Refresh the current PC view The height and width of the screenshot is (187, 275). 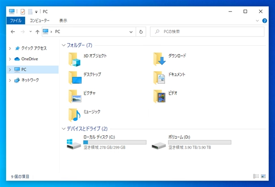[141, 32]
